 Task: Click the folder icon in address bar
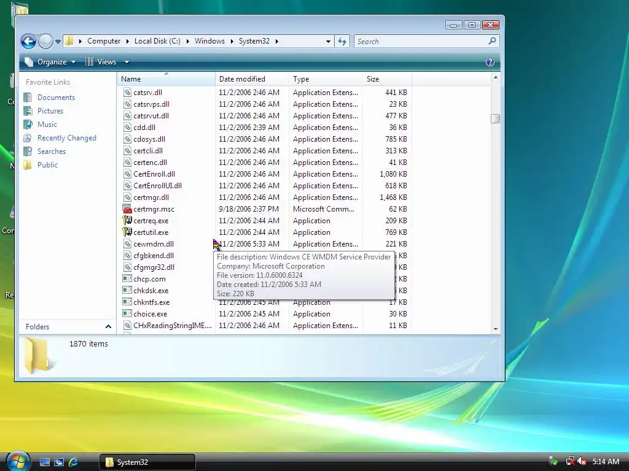[x=69, y=41]
